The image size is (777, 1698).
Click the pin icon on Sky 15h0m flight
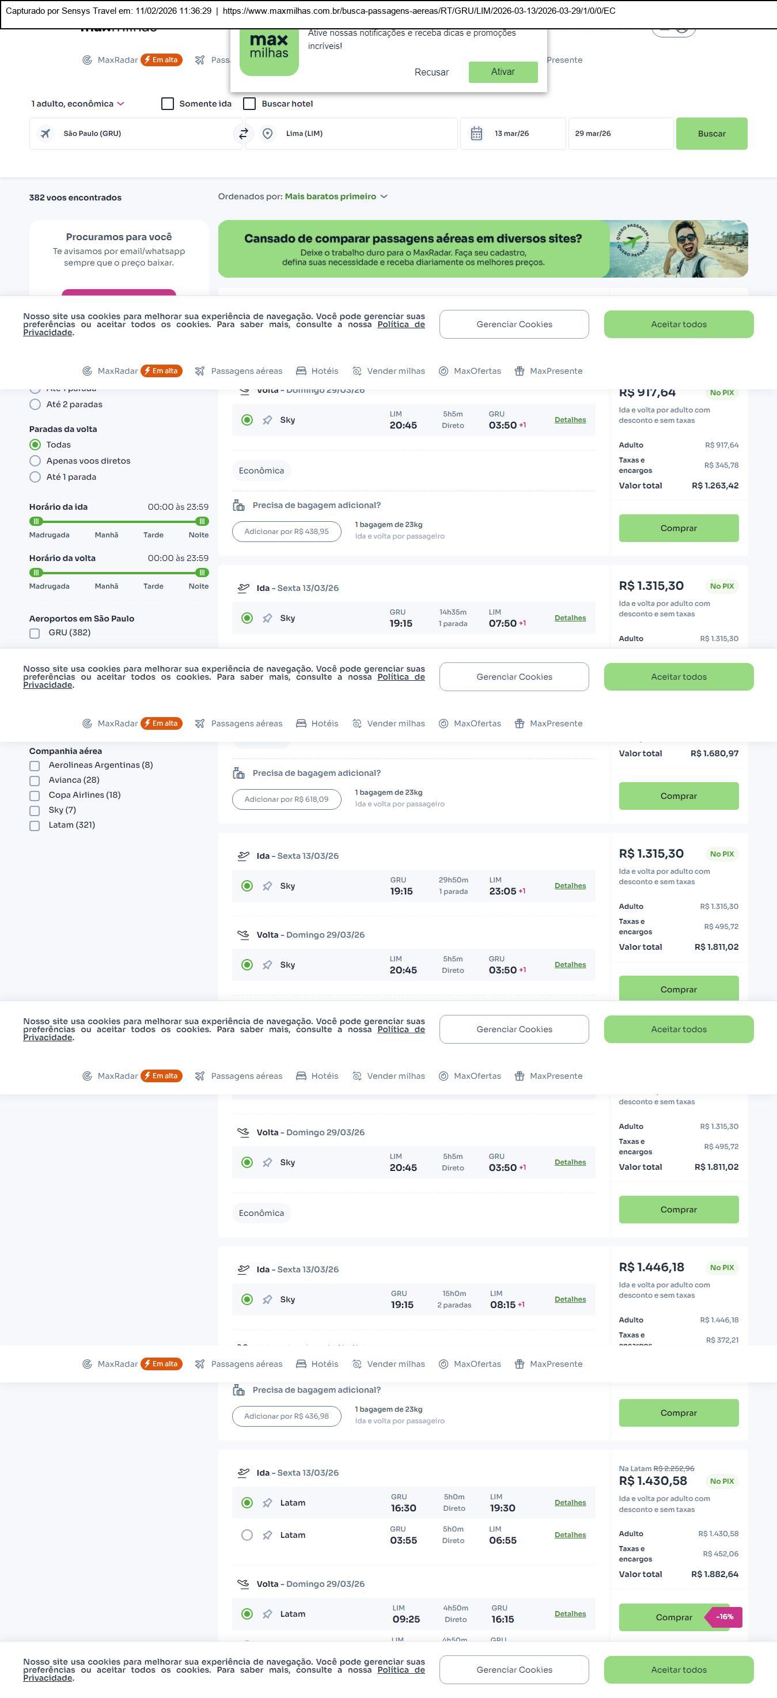pos(268,1299)
